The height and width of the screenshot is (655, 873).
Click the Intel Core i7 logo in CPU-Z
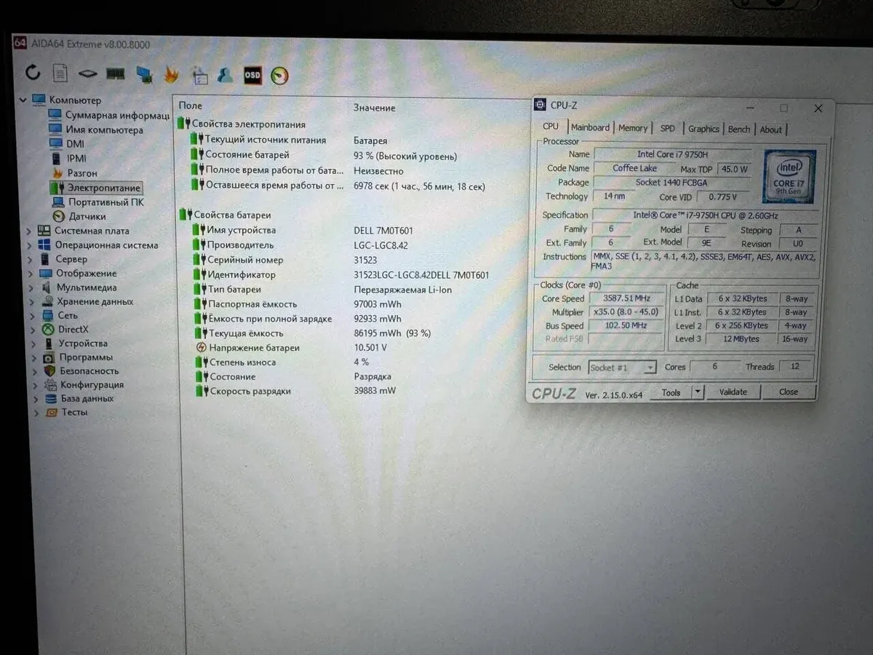789,176
